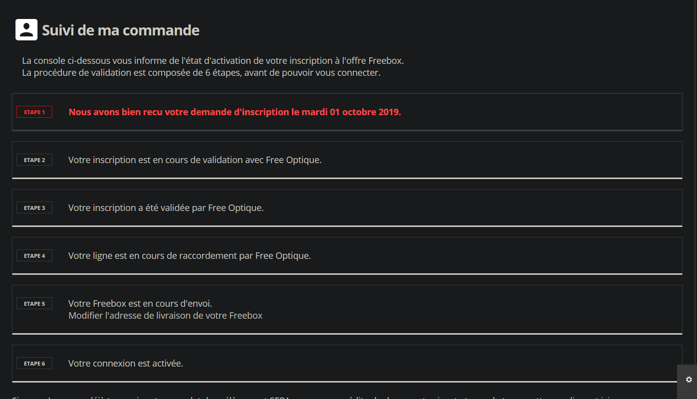The image size is (697, 399).
Task: Click the ETAPE 6 step badge
Action: 34,364
